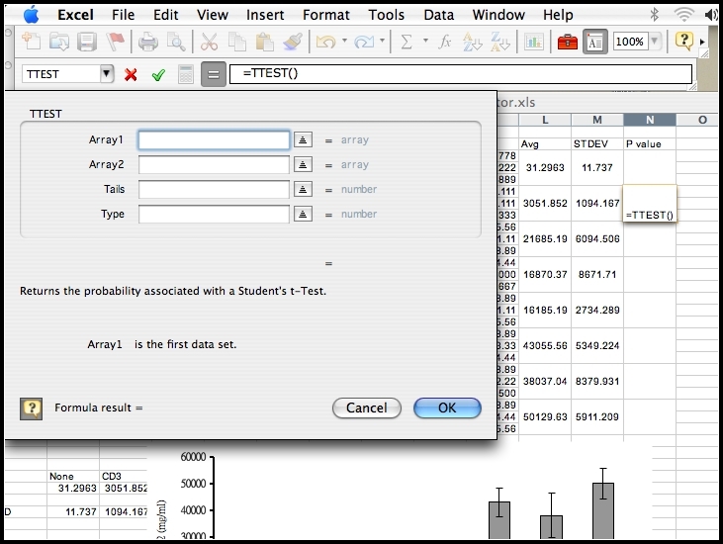Image resolution: width=723 pixels, height=544 pixels.
Task: Click the help icon beside Formula result
Action: point(31,408)
